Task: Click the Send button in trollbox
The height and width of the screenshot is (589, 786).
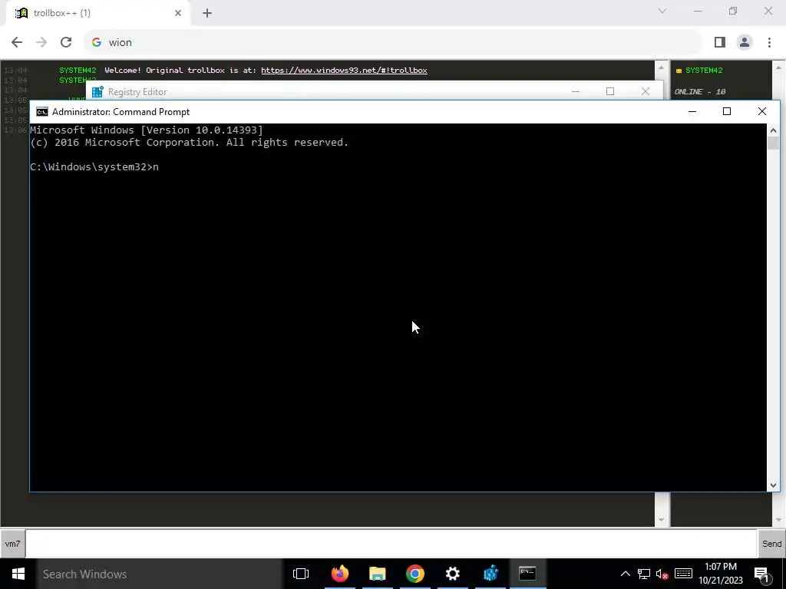Action: [771, 544]
